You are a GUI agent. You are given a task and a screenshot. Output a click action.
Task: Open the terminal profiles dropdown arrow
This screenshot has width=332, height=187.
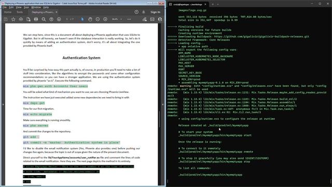(218, 4)
